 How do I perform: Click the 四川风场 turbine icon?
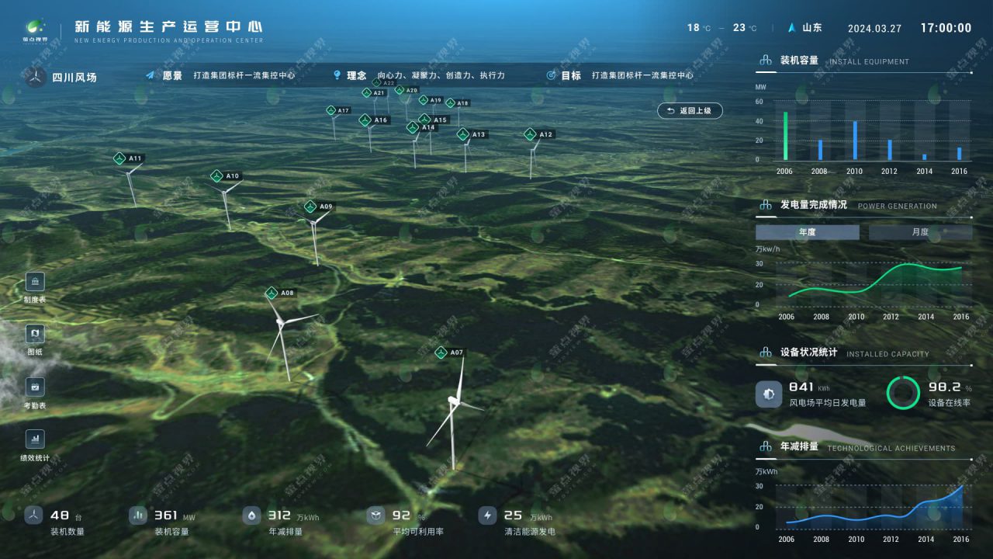pos(36,77)
